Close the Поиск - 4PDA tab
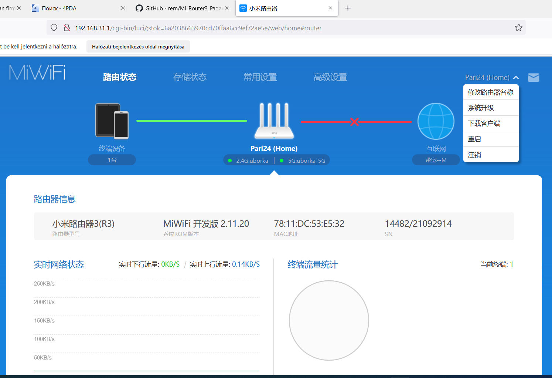Viewport: 552px width, 378px height. pyautogui.click(x=123, y=8)
